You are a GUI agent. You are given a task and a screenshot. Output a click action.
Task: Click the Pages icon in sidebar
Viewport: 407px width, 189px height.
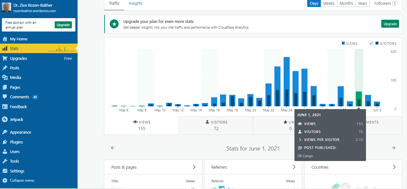5,87
